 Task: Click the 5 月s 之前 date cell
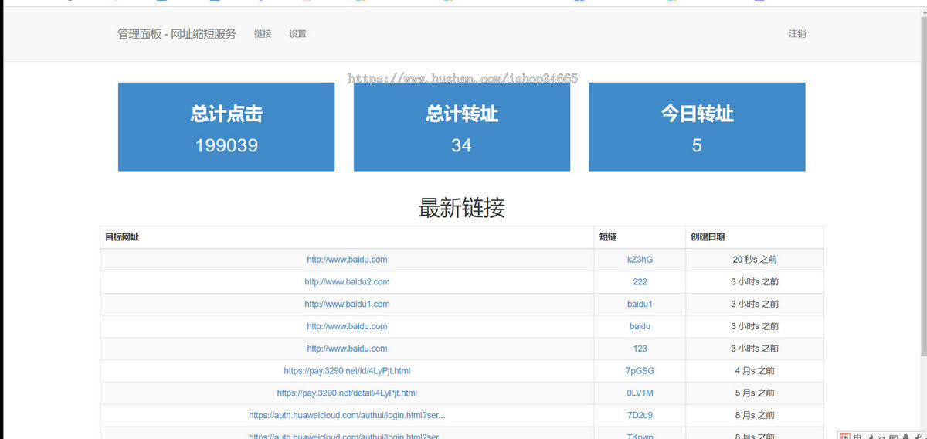tap(755, 393)
